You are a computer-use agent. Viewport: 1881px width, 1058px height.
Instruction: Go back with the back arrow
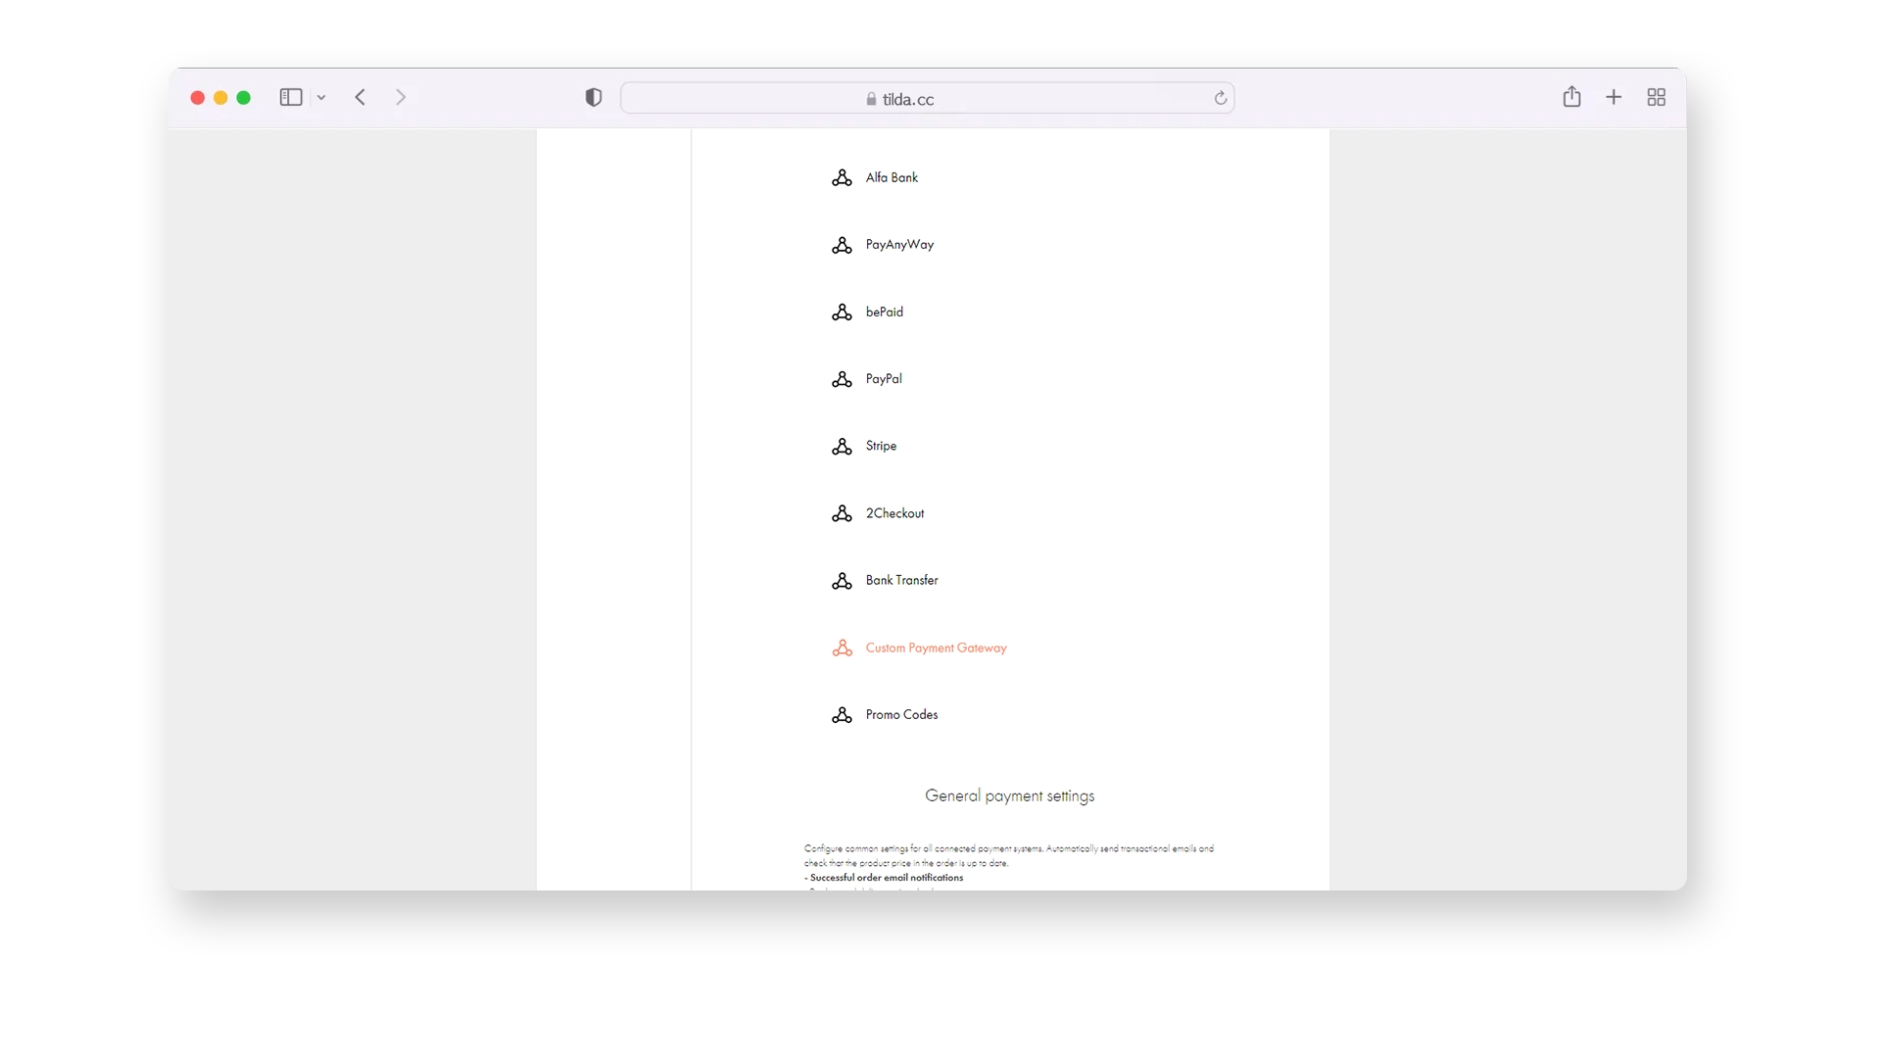click(361, 97)
